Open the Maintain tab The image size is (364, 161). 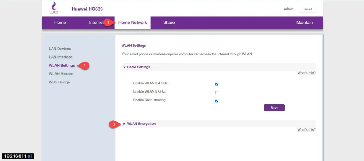tap(305, 22)
